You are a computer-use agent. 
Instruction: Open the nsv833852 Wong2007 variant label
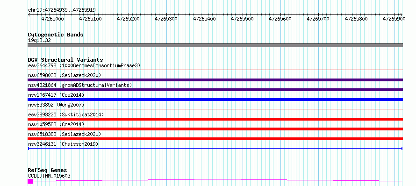coord(56,105)
